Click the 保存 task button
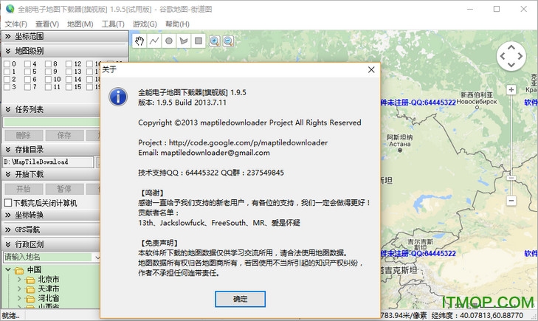 pos(64,136)
